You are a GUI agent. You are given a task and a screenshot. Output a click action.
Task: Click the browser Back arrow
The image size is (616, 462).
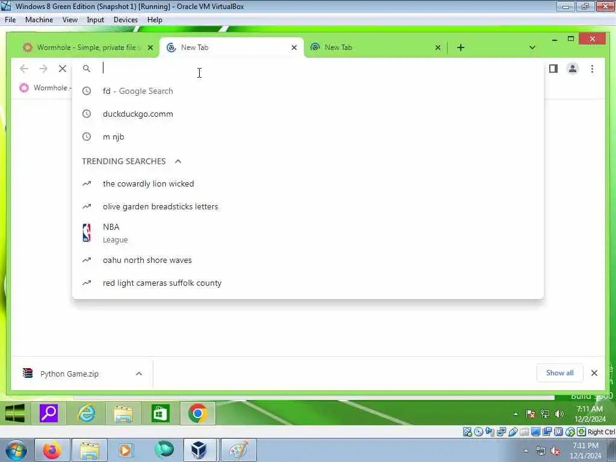tap(24, 69)
